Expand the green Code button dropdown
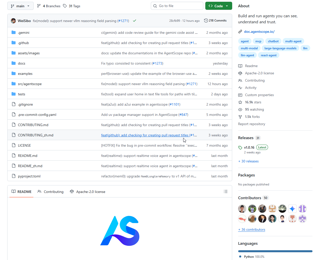Image resolution: width=315 pixels, height=260 pixels. coord(219,6)
